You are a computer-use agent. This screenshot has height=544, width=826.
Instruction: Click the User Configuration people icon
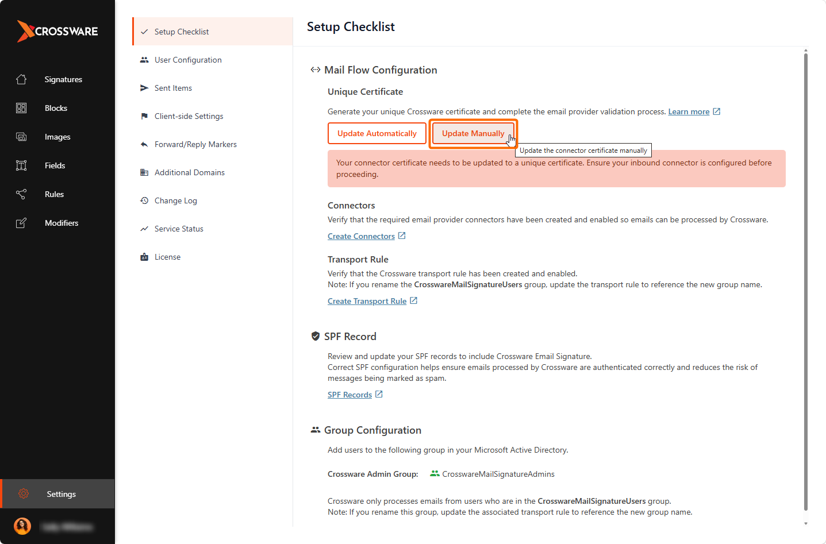point(144,60)
